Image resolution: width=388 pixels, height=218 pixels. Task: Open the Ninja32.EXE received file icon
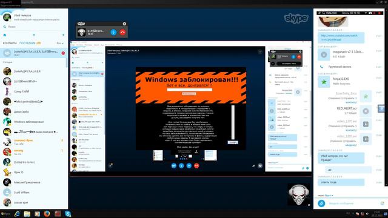tap(324, 82)
